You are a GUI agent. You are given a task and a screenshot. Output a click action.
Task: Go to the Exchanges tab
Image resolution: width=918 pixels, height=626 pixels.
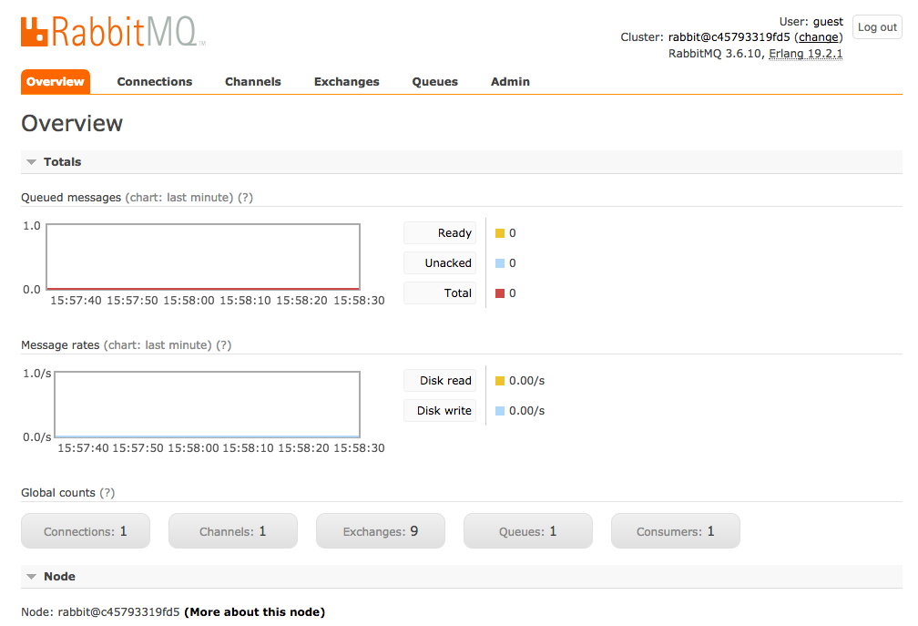pyautogui.click(x=346, y=82)
